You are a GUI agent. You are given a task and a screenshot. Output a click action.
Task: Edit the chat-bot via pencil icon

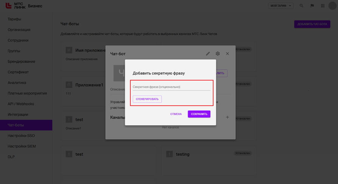coord(208,54)
